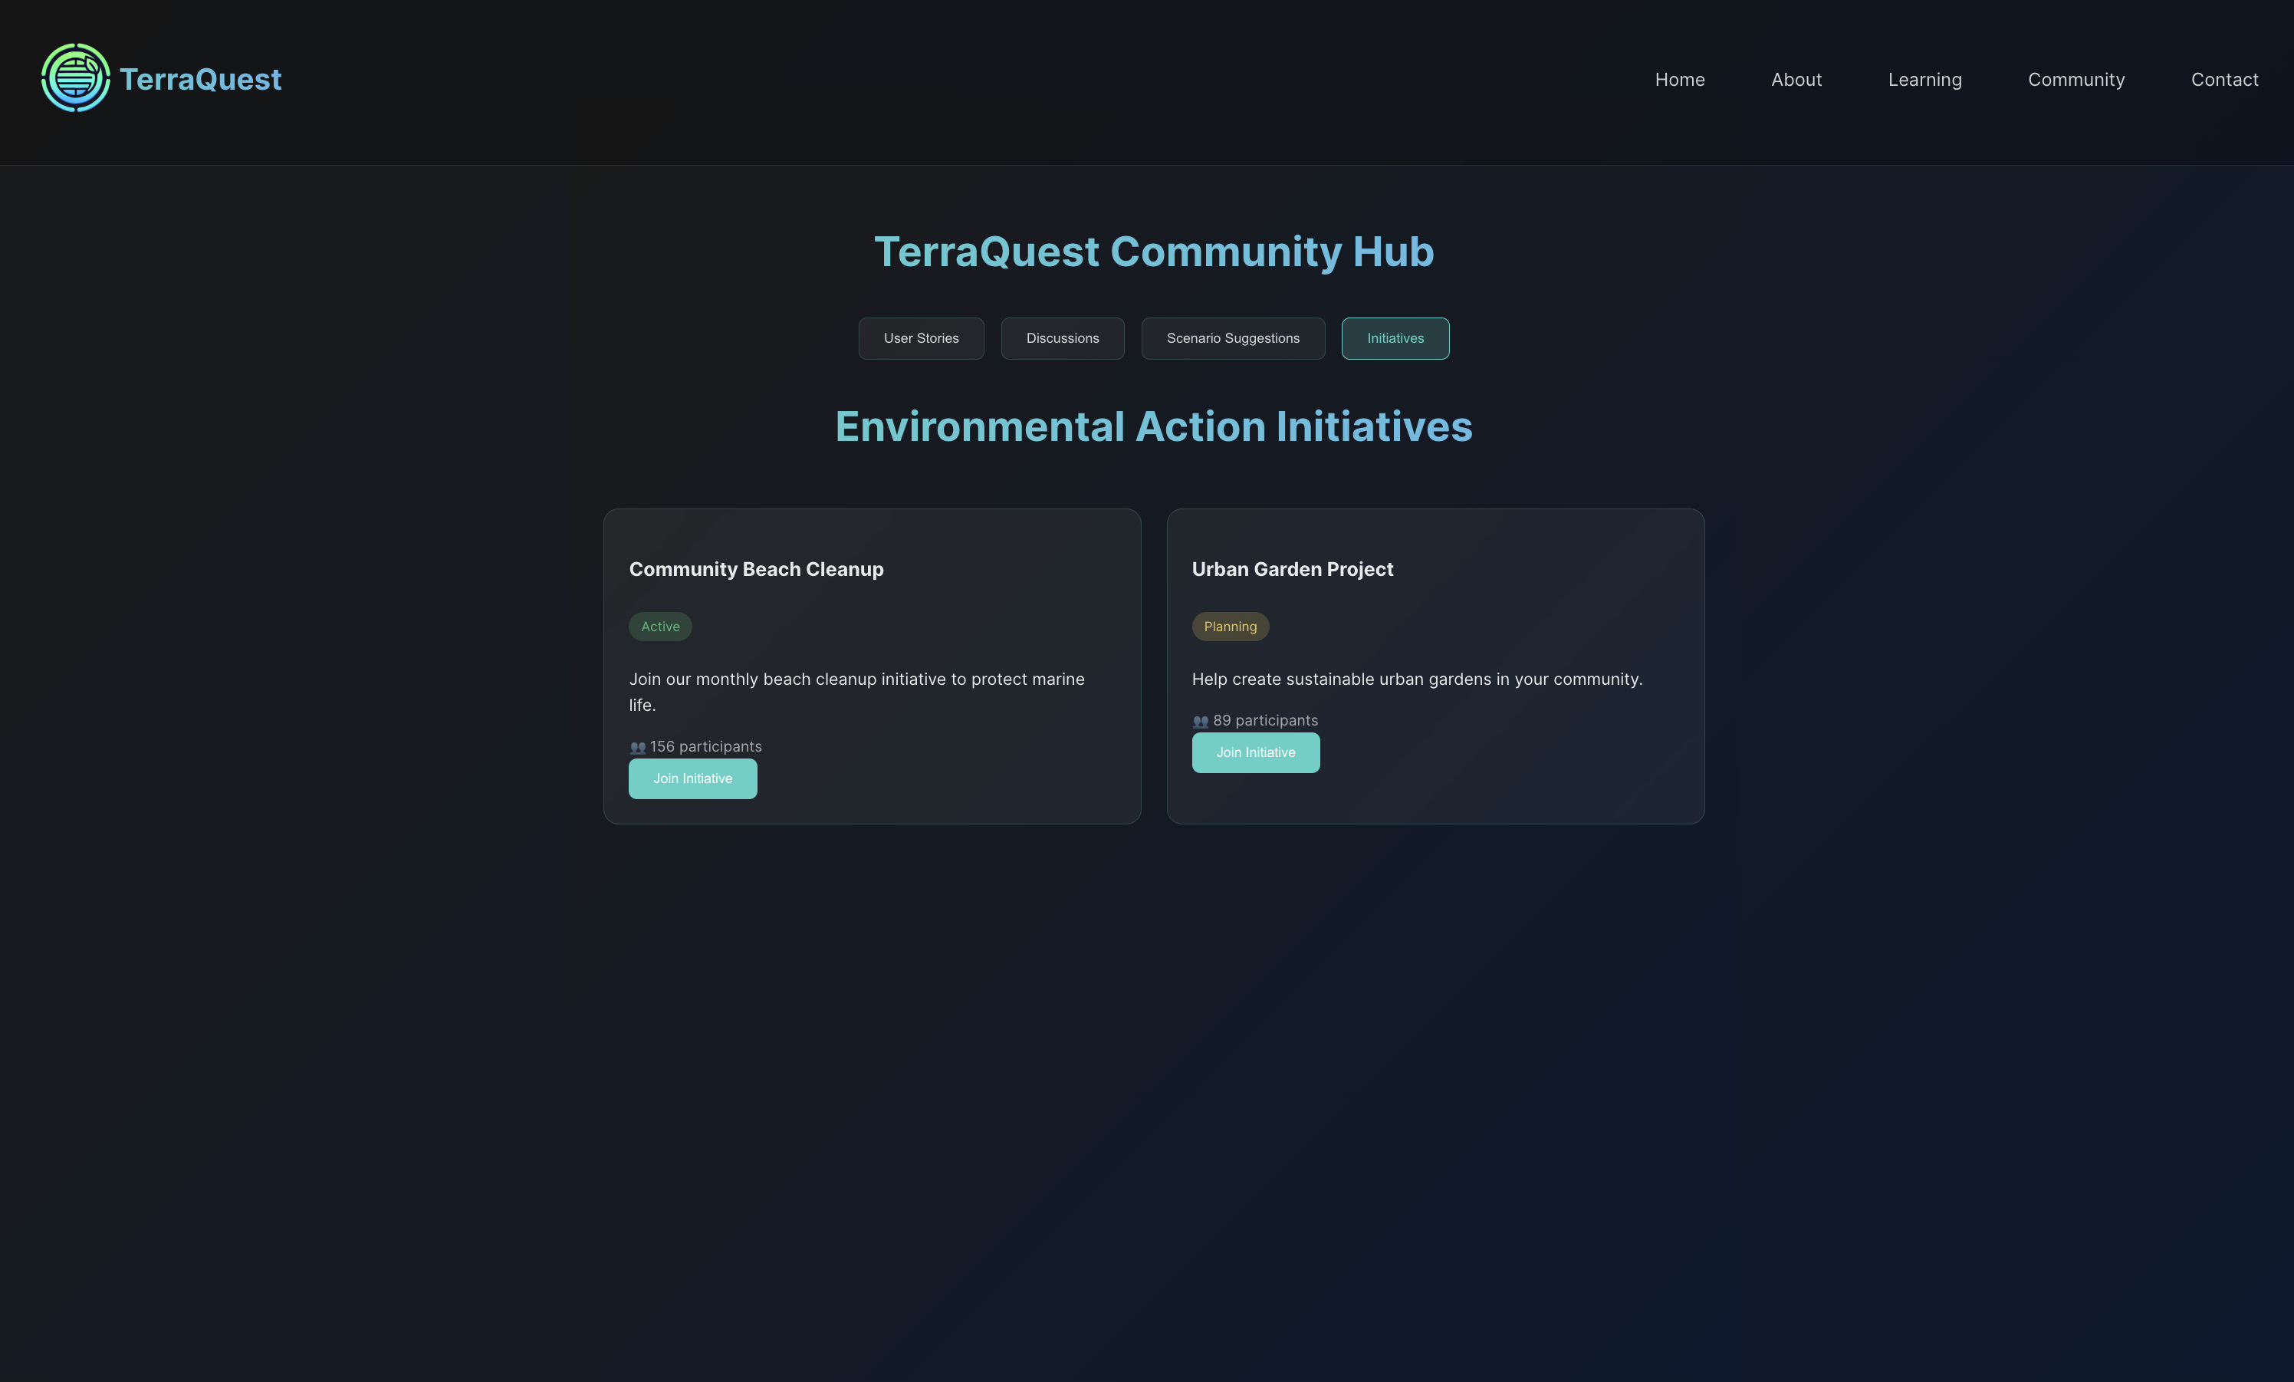The image size is (2294, 1382).
Task: Join the Community Beach Cleanup initiative
Action: (x=692, y=778)
